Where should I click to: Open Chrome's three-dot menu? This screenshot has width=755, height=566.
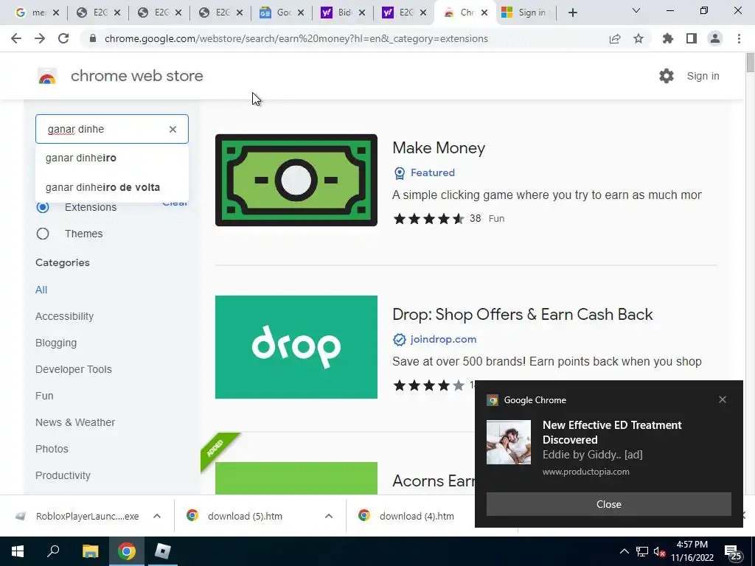tap(739, 38)
